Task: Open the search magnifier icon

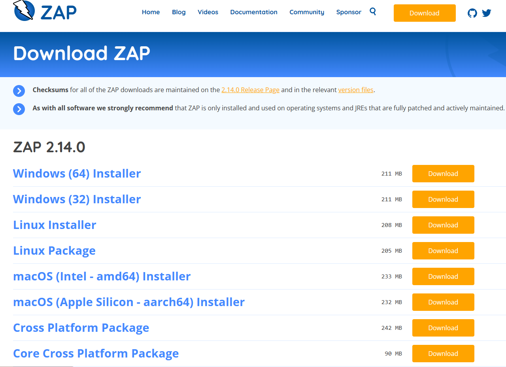Action: (x=373, y=11)
